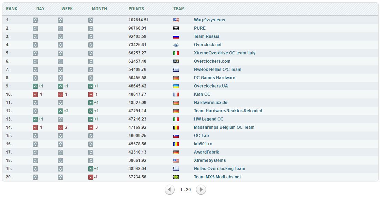Click the Greek flag beside HwBox Hellas O/C Team

tap(176, 70)
